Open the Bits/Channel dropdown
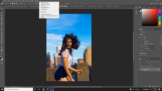Image resolution: width=162 pixels, height=91 pixels. (149, 48)
